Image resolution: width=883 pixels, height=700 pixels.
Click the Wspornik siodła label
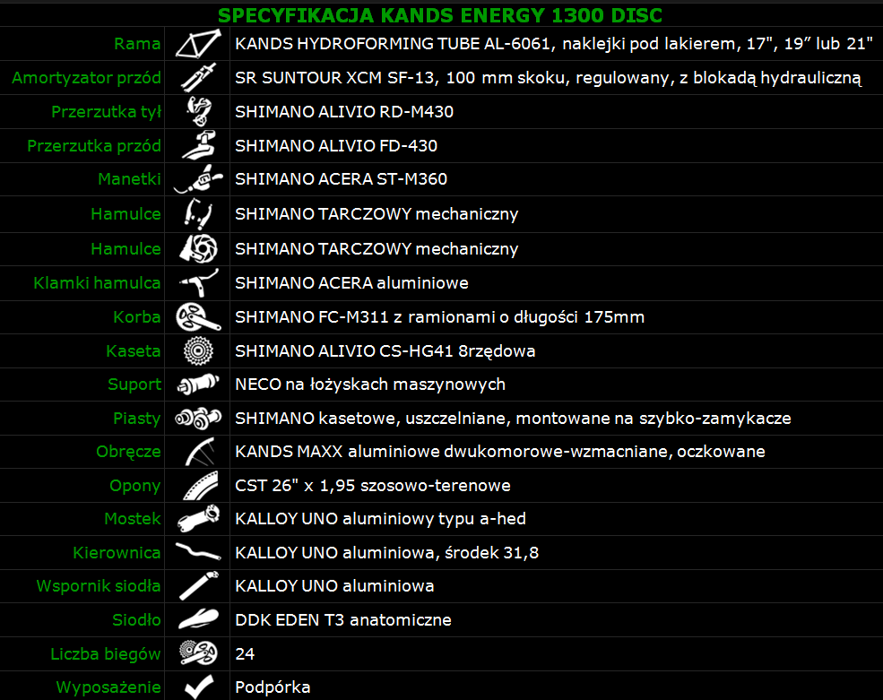pyautogui.click(x=98, y=586)
